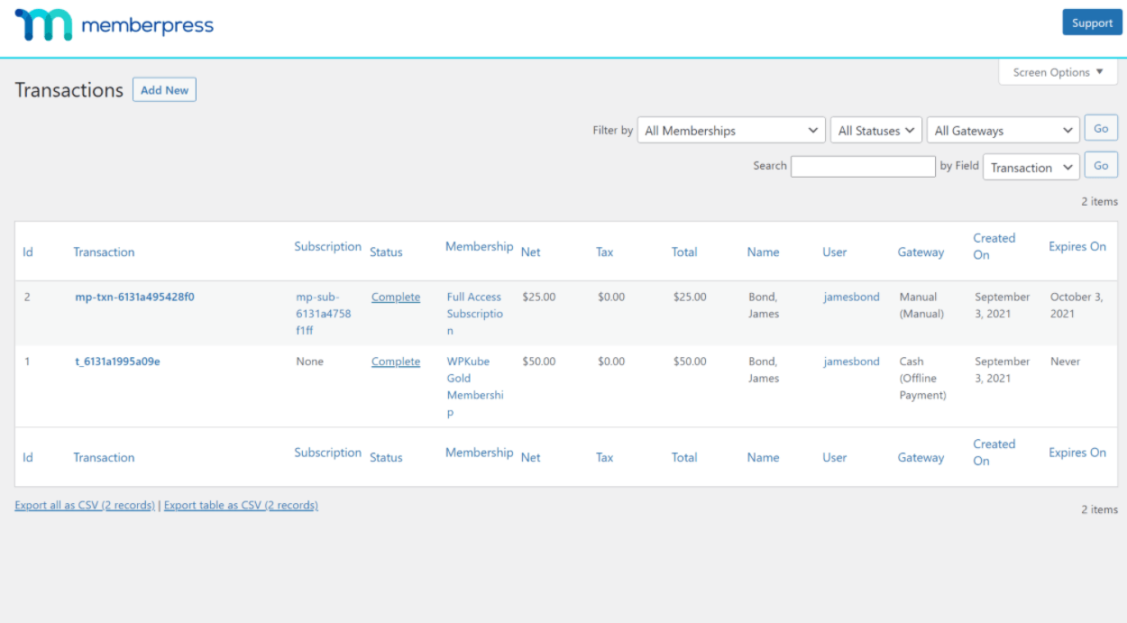Viewport: 1127px width, 623px height.
Task: Open the All Memberships filter dropdown
Action: click(731, 131)
